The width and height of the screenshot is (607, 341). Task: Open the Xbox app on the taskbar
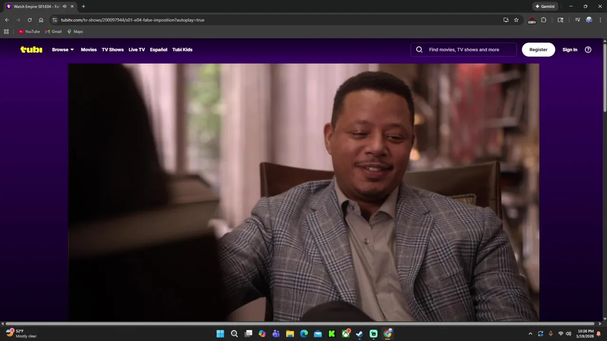346,334
